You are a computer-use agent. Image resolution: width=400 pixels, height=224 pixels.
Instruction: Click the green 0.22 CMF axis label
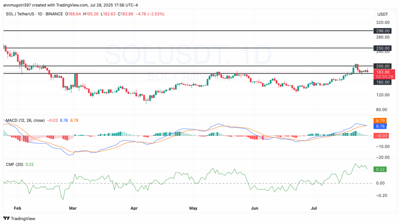point(380,169)
